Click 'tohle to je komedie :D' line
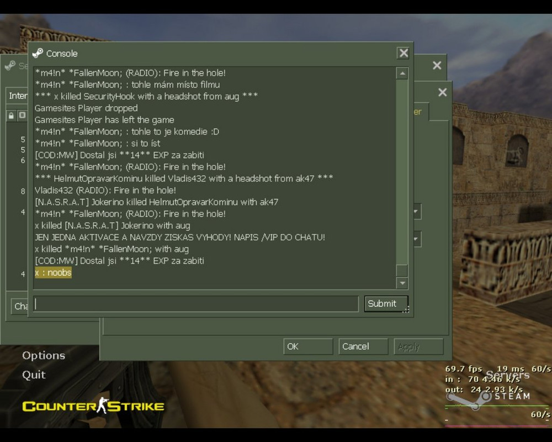552x442 pixels. pos(127,131)
